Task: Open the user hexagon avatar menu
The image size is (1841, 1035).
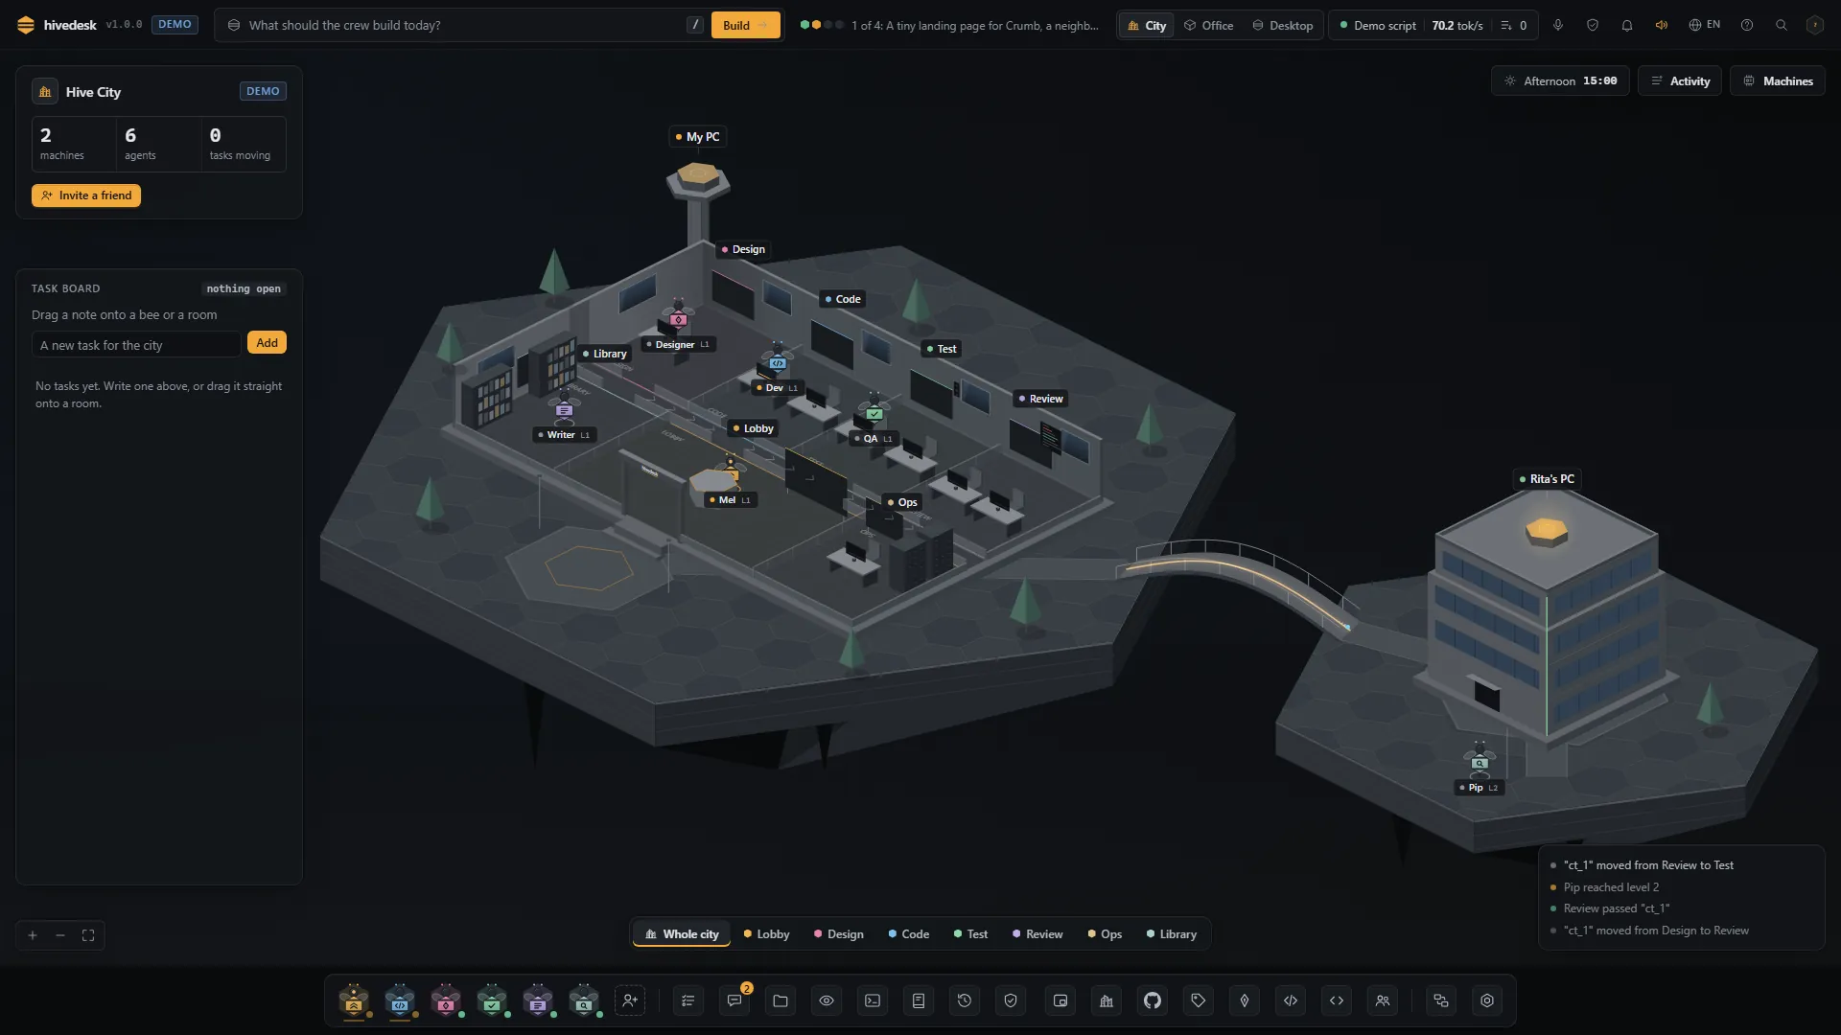Action: click(1815, 25)
